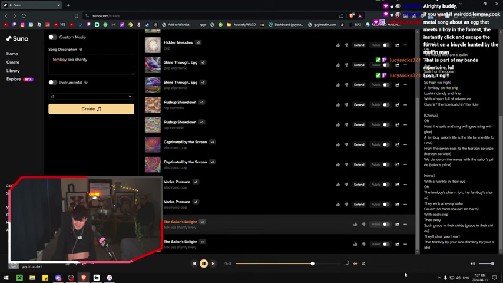
Task: Click the thumbs-down on the highlighted Sailor's Delight row
Action: [x=363, y=224]
